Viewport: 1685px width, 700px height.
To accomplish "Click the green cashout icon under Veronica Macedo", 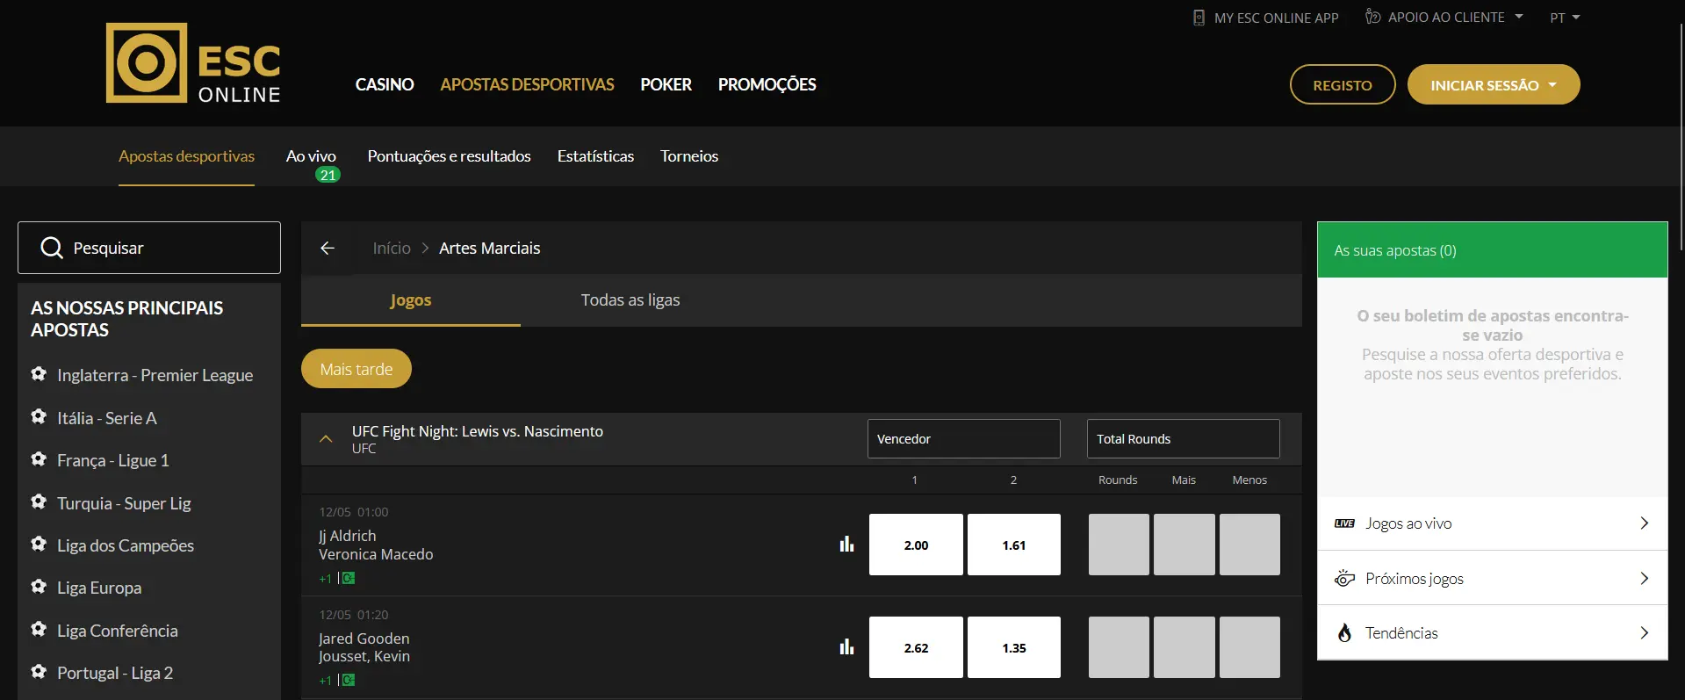I will tap(349, 578).
